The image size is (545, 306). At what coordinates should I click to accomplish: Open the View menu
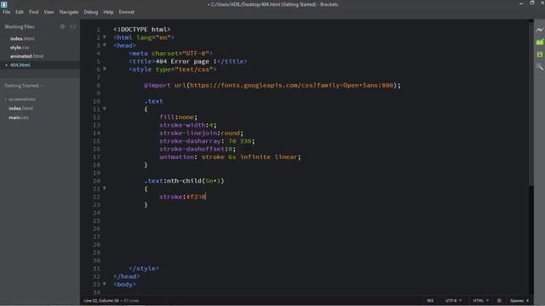[x=49, y=12]
